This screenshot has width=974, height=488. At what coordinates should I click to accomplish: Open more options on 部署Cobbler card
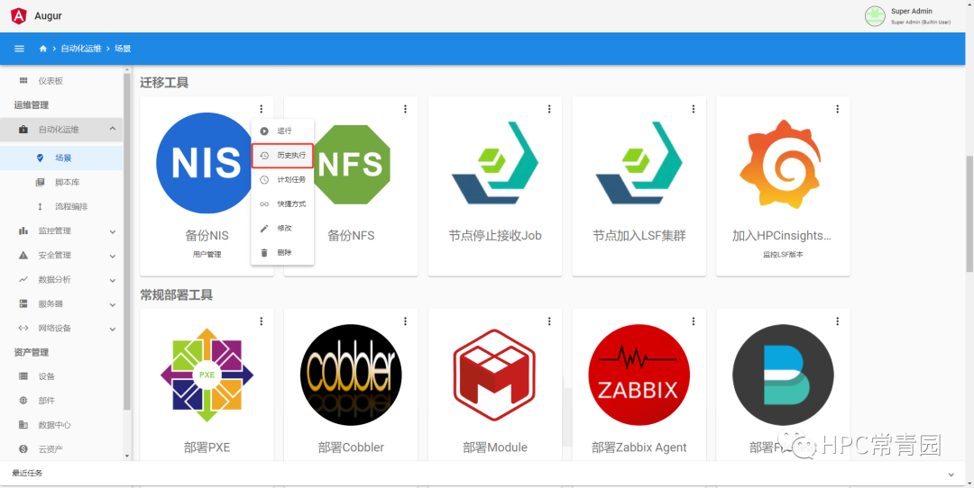tap(405, 321)
